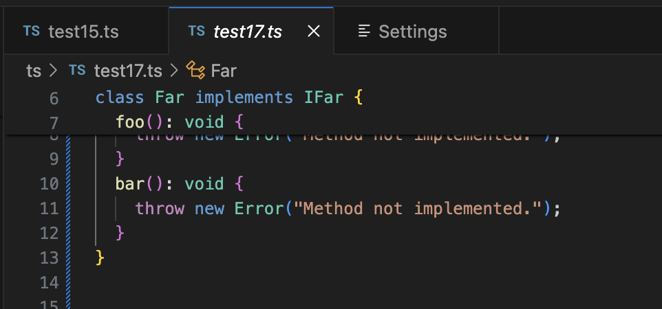Click the TS icon on test17.ts tab
The height and width of the screenshot is (309, 662).
pyautogui.click(x=196, y=32)
